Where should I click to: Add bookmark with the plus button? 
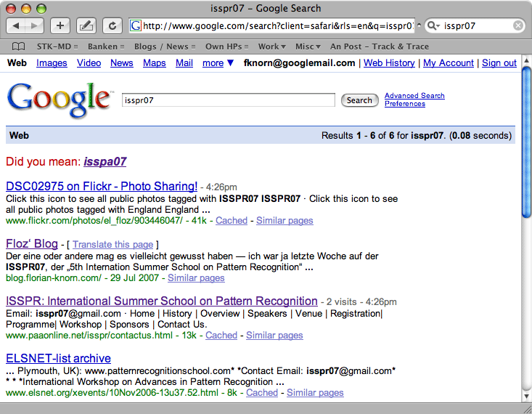pyautogui.click(x=60, y=26)
